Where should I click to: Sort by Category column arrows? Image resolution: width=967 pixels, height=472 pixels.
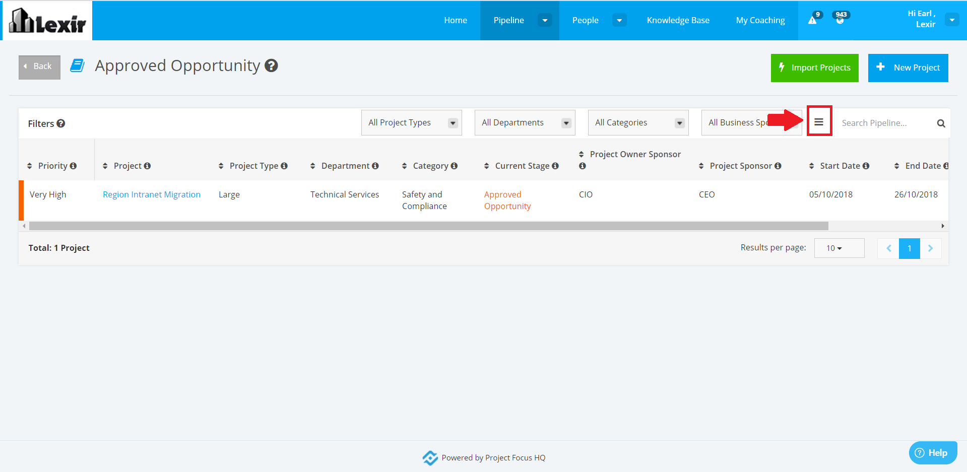404,166
